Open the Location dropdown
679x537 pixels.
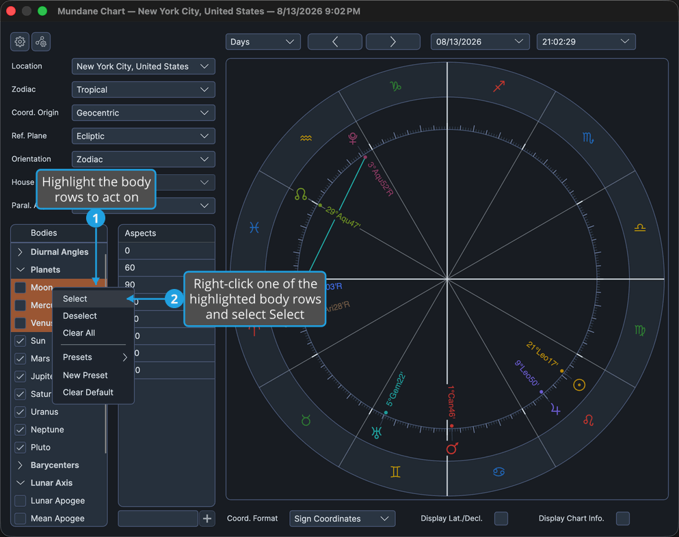pyautogui.click(x=144, y=66)
